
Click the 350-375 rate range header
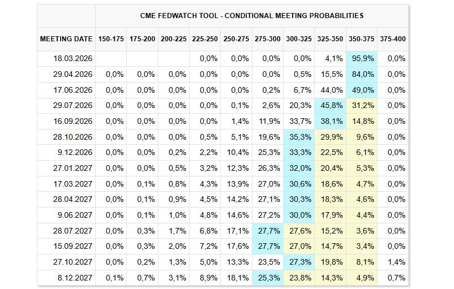pos(362,40)
